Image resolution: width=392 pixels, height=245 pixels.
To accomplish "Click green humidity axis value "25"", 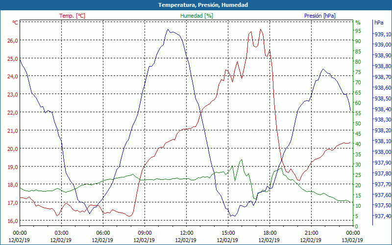I will pyautogui.click(x=358, y=175).
